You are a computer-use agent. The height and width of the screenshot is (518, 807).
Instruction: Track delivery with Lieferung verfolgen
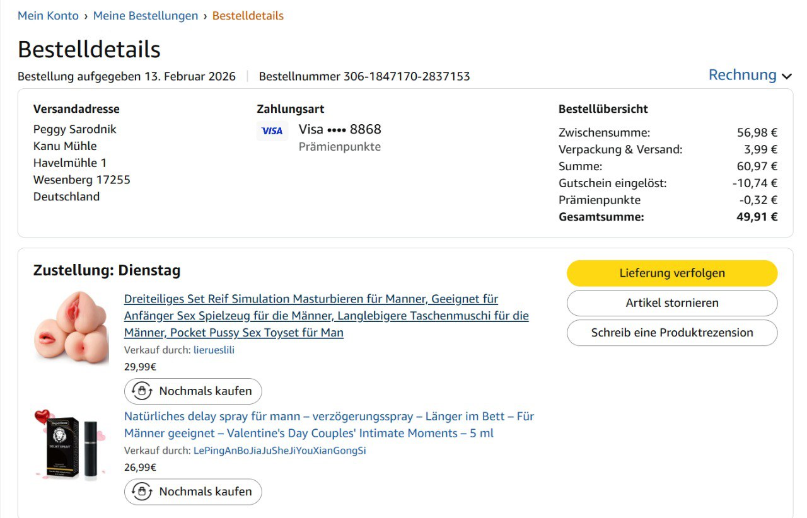pos(672,273)
